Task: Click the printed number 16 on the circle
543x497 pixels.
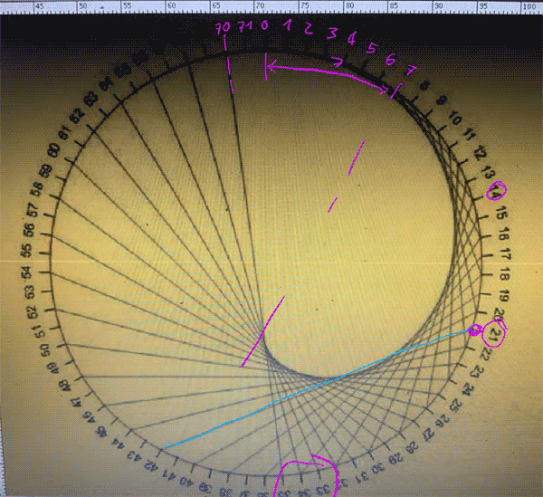Action: [x=505, y=234]
